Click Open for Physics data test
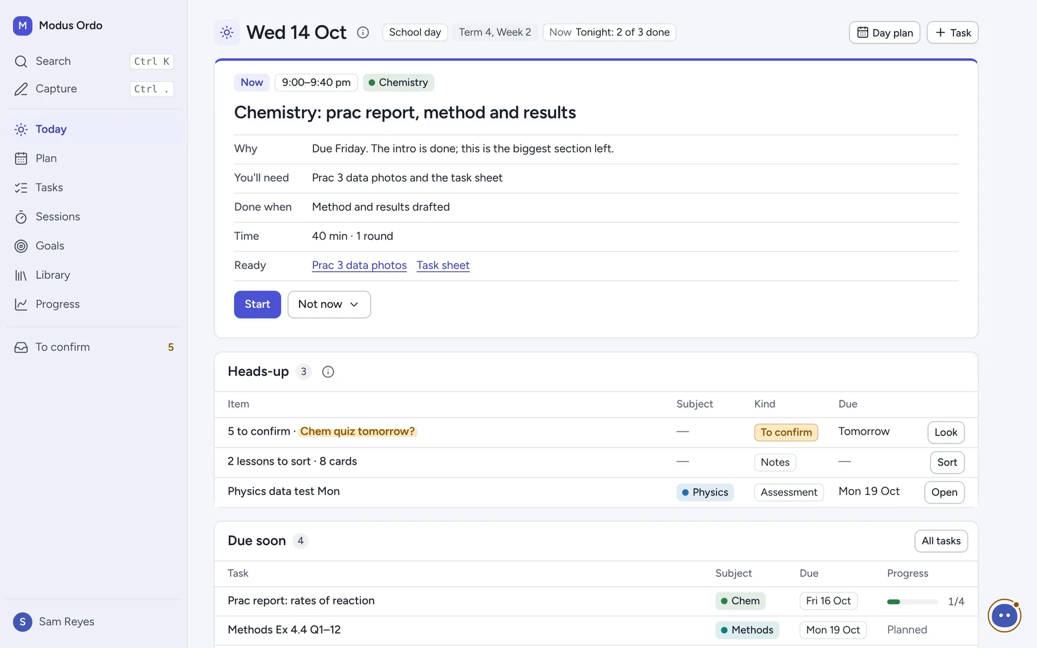Image resolution: width=1037 pixels, height=648 pixels. click(944, 492)
